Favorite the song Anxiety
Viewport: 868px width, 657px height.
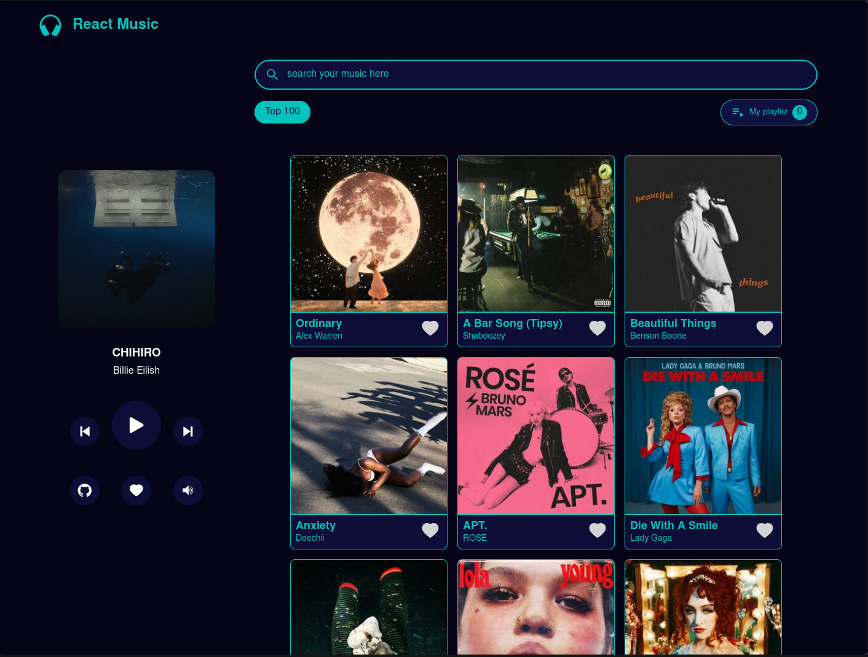click(430, 530)
